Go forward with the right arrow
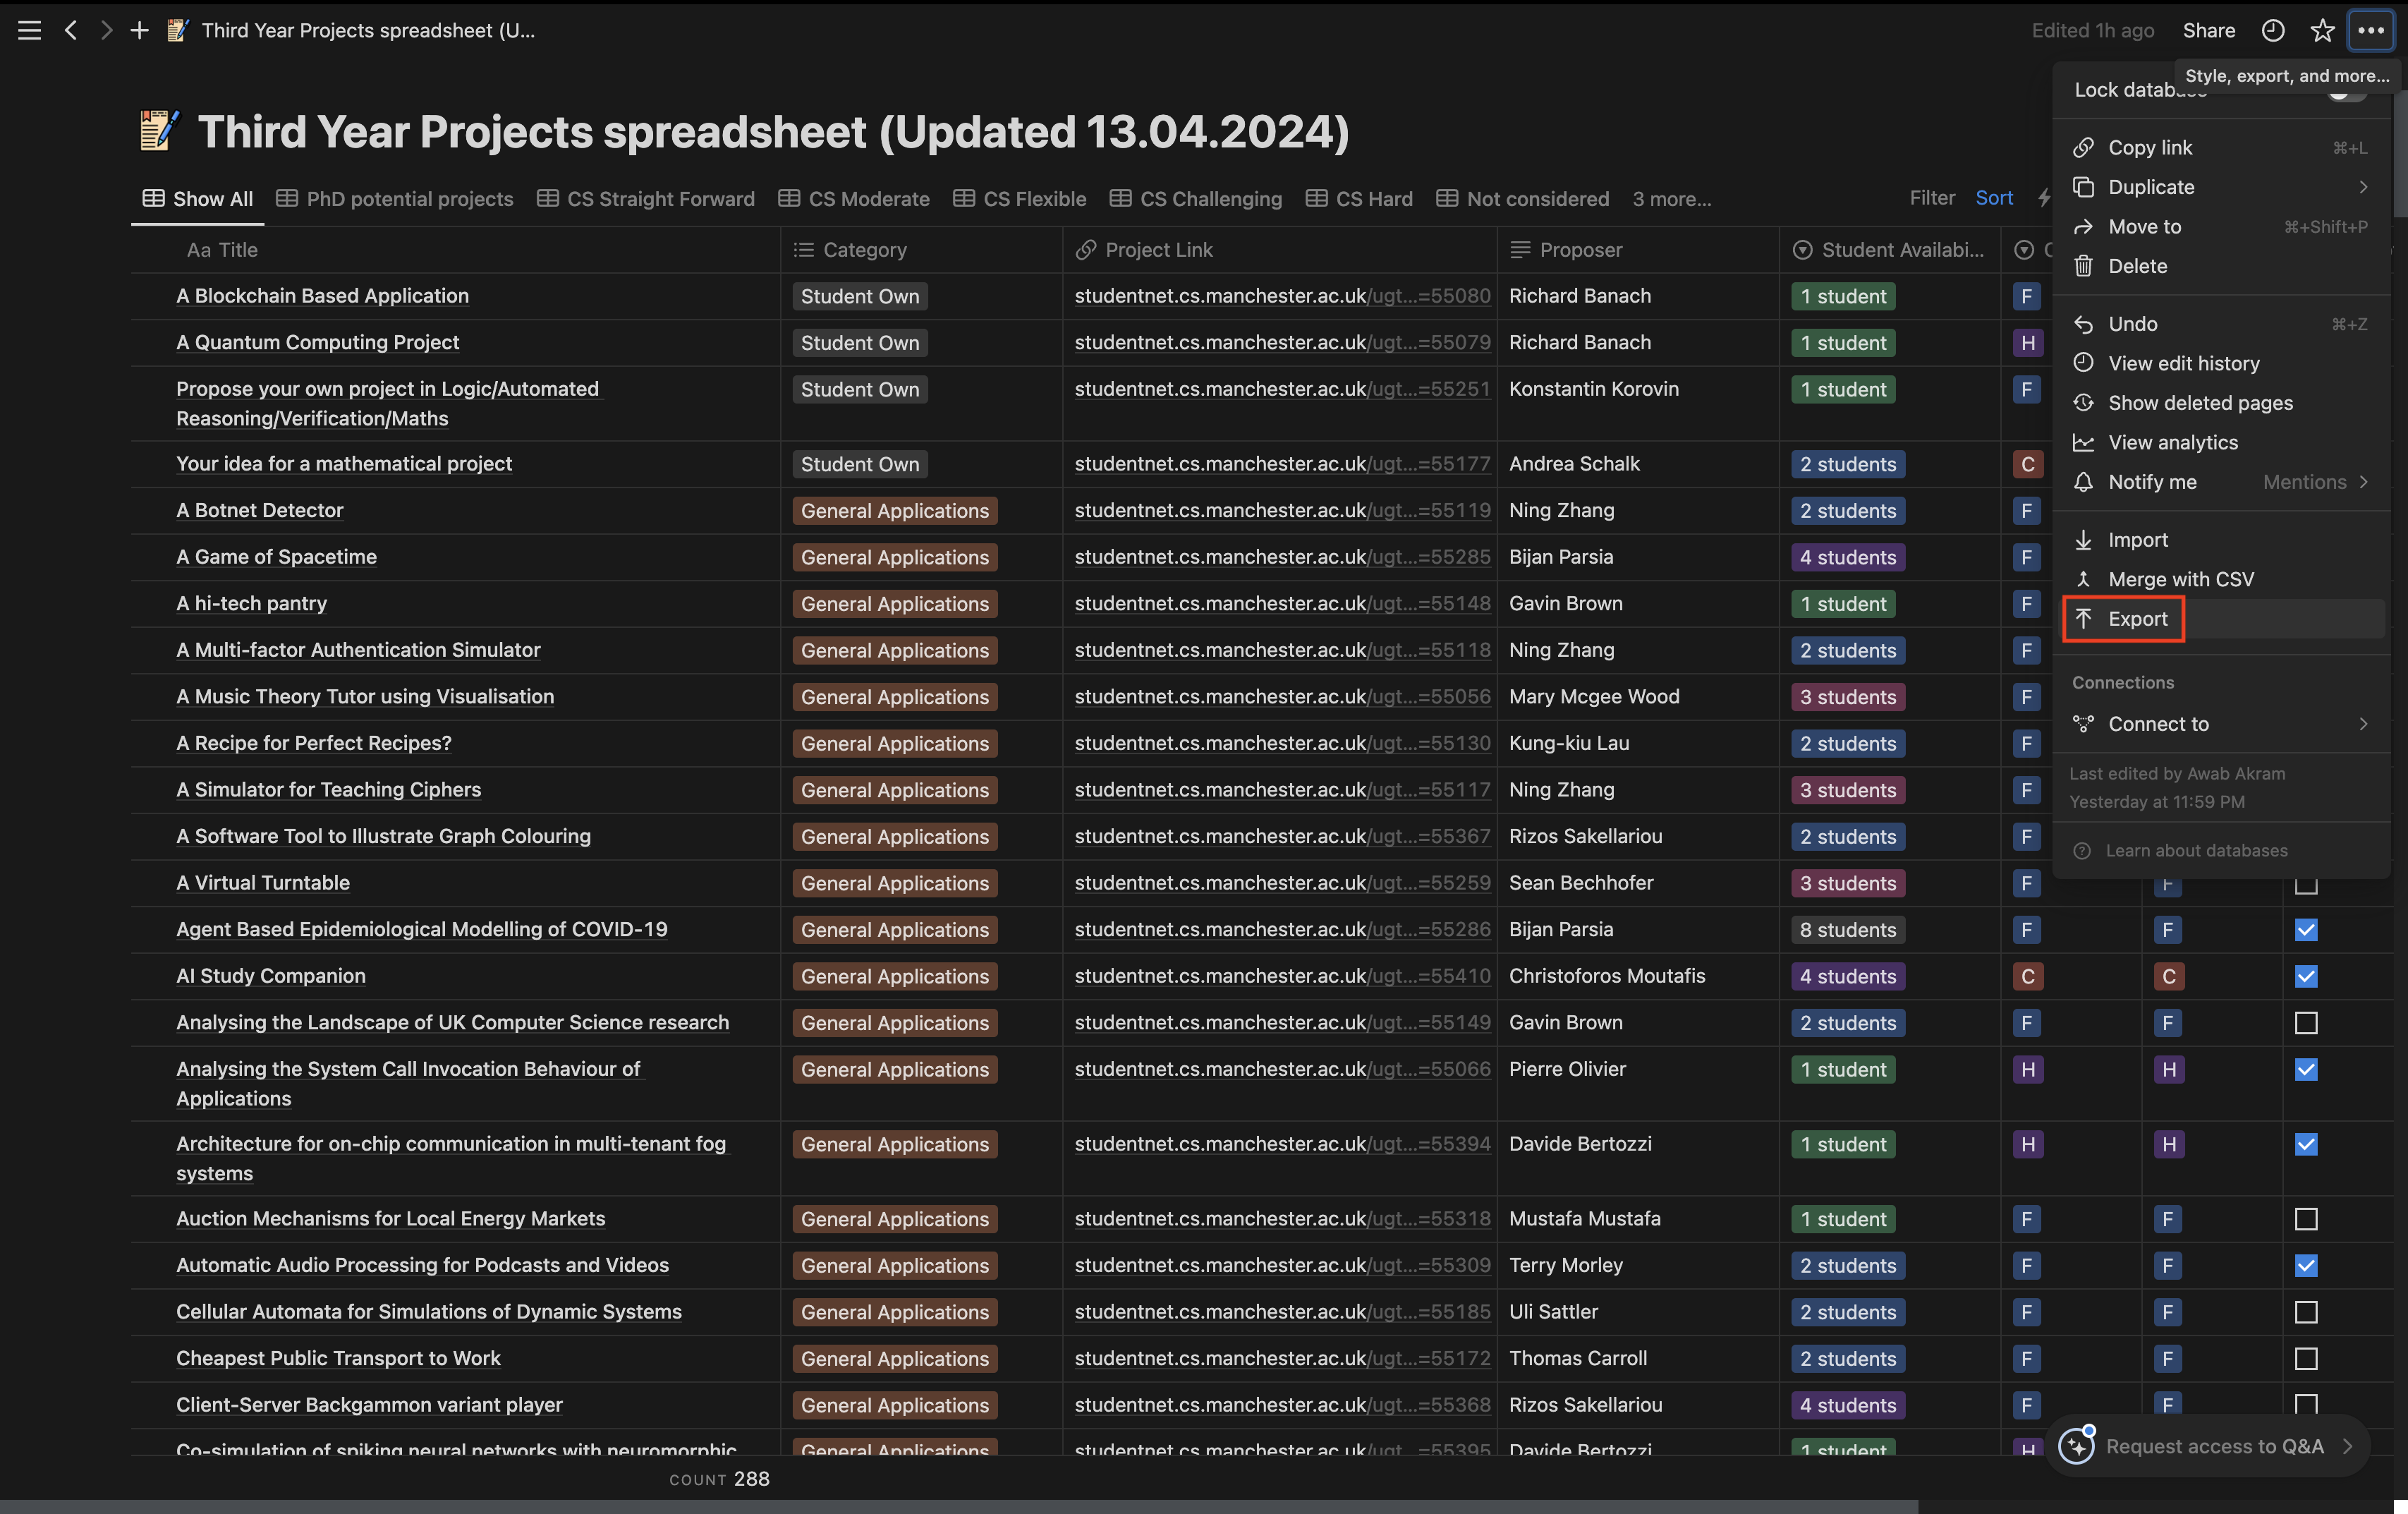 [x=106, y=30]
